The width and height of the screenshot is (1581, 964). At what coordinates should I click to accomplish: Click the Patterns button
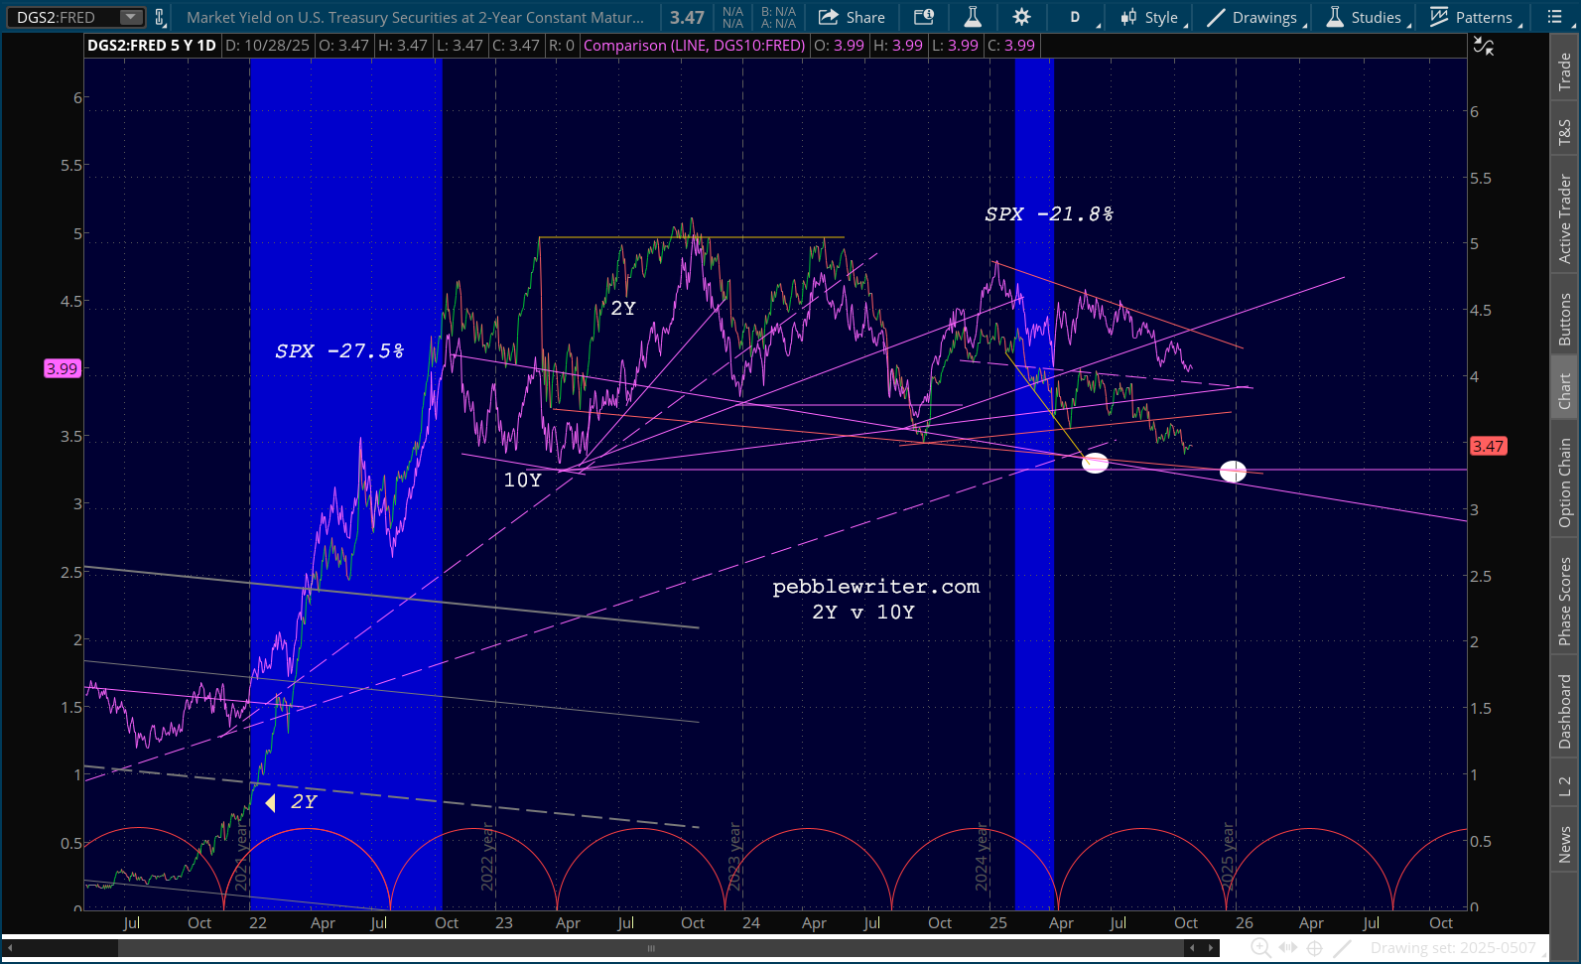tap(1473, 17)
